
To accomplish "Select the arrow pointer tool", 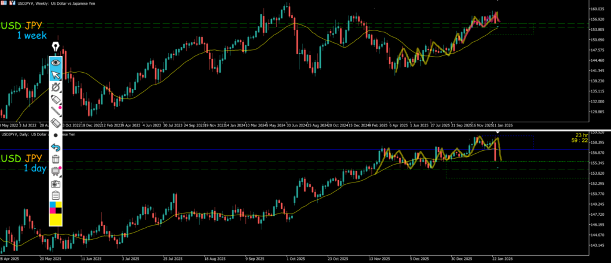I will tap(55, 75).
